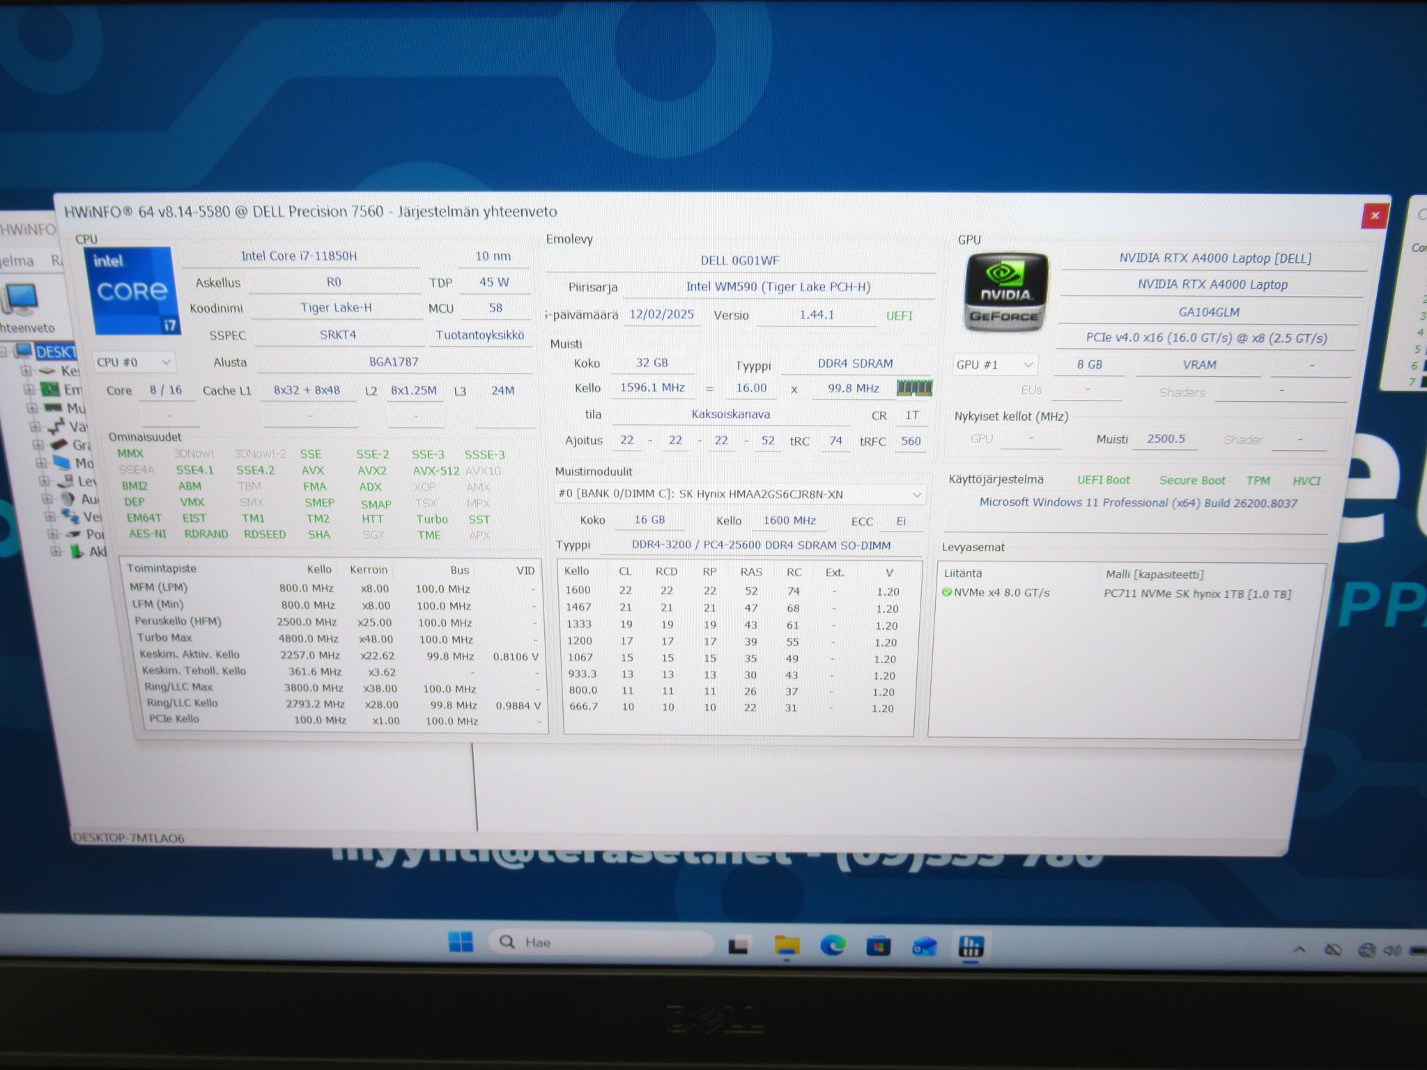Image resolution: width=1427 pixels, height=1070 pixels.
Task: Click the Yhteenveto computer icon in background HWiNFO window
Action: (x=20, y=300)
